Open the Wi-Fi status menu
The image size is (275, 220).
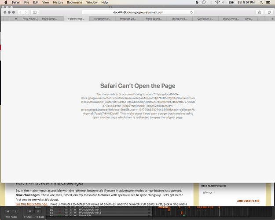(x=217, y=2)
